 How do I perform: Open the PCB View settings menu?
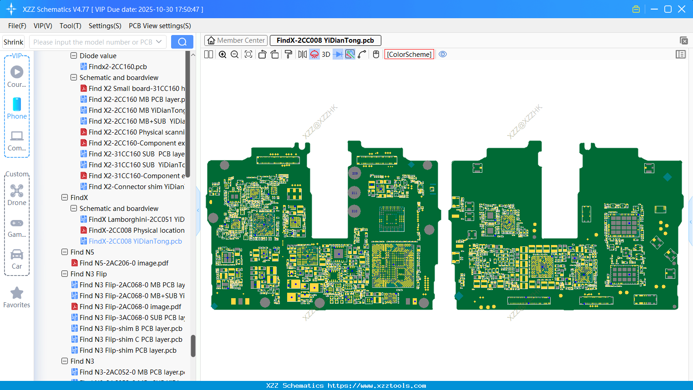(x=160, y=26)
